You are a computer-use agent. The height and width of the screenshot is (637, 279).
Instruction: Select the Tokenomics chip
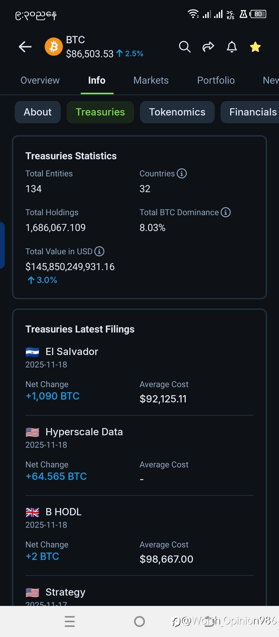[177, 112]
